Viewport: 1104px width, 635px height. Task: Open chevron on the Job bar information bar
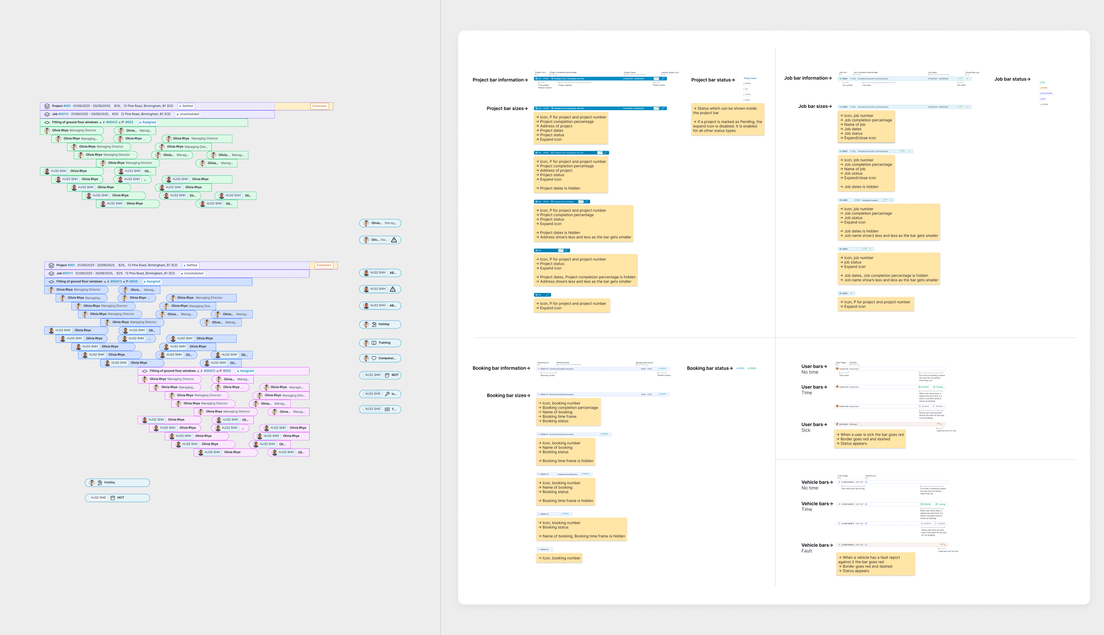pos(968,79)
